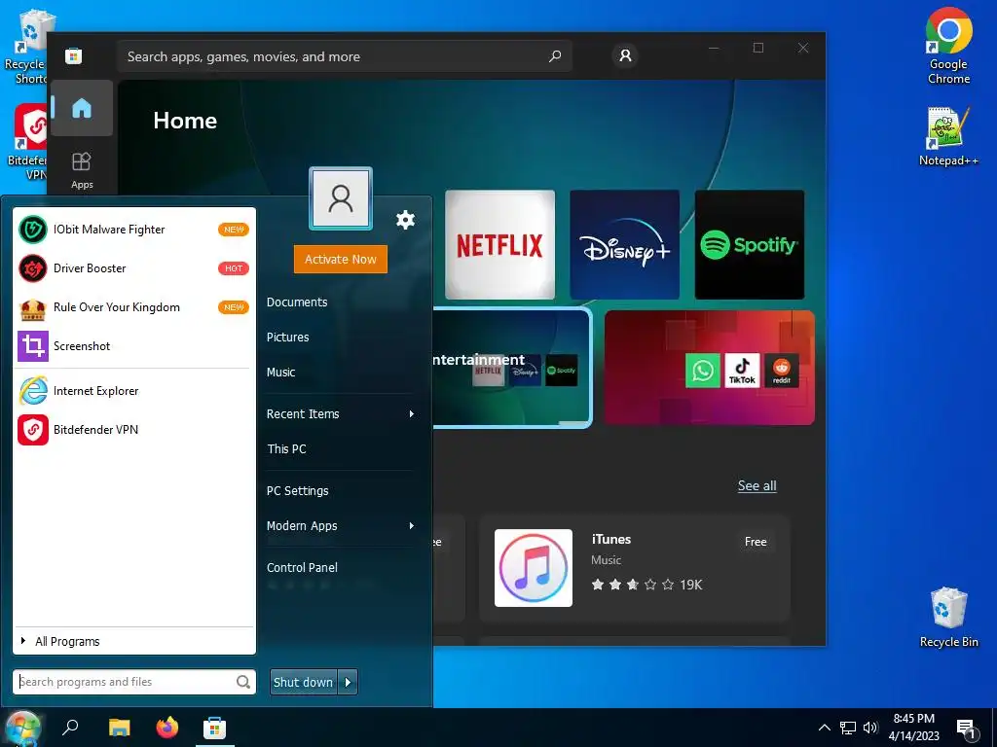Click the user account picture in Start menu
The width and height of the screenshot is (997, 747).
[341, 198]
